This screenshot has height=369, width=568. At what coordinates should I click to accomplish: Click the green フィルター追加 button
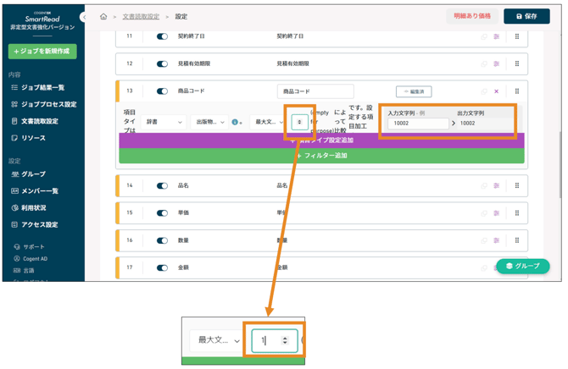click(321, 156)
